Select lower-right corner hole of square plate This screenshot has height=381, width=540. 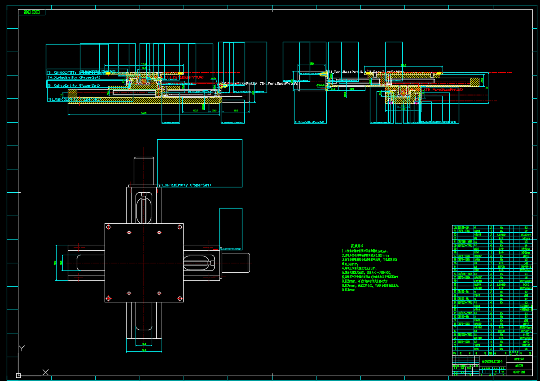[180, 298]
